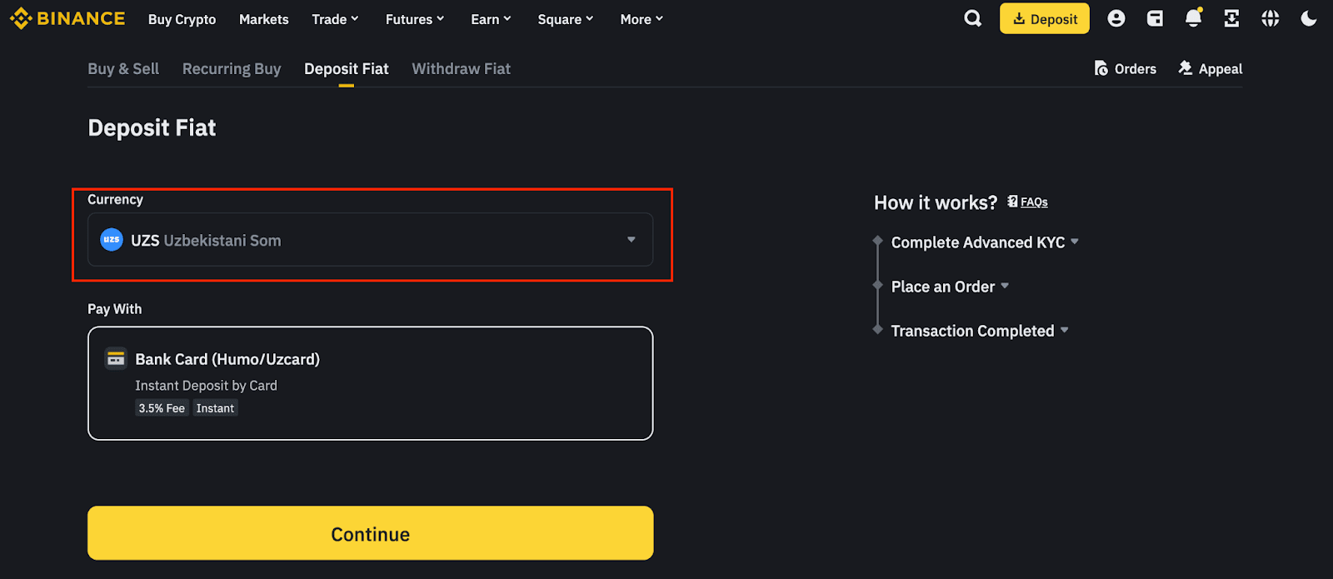Image resolution: width=1333 pixels, height=579 pixels.
Task: Open the search magnifier icon
Action: click(972, 18)
